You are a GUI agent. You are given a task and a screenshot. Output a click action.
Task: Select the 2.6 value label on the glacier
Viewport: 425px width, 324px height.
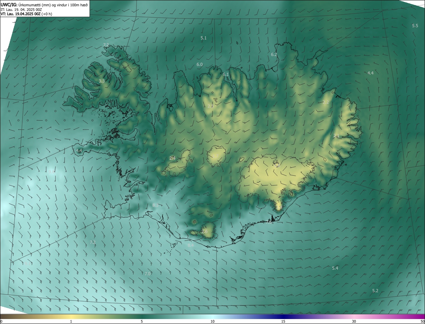tap(205, 231)
